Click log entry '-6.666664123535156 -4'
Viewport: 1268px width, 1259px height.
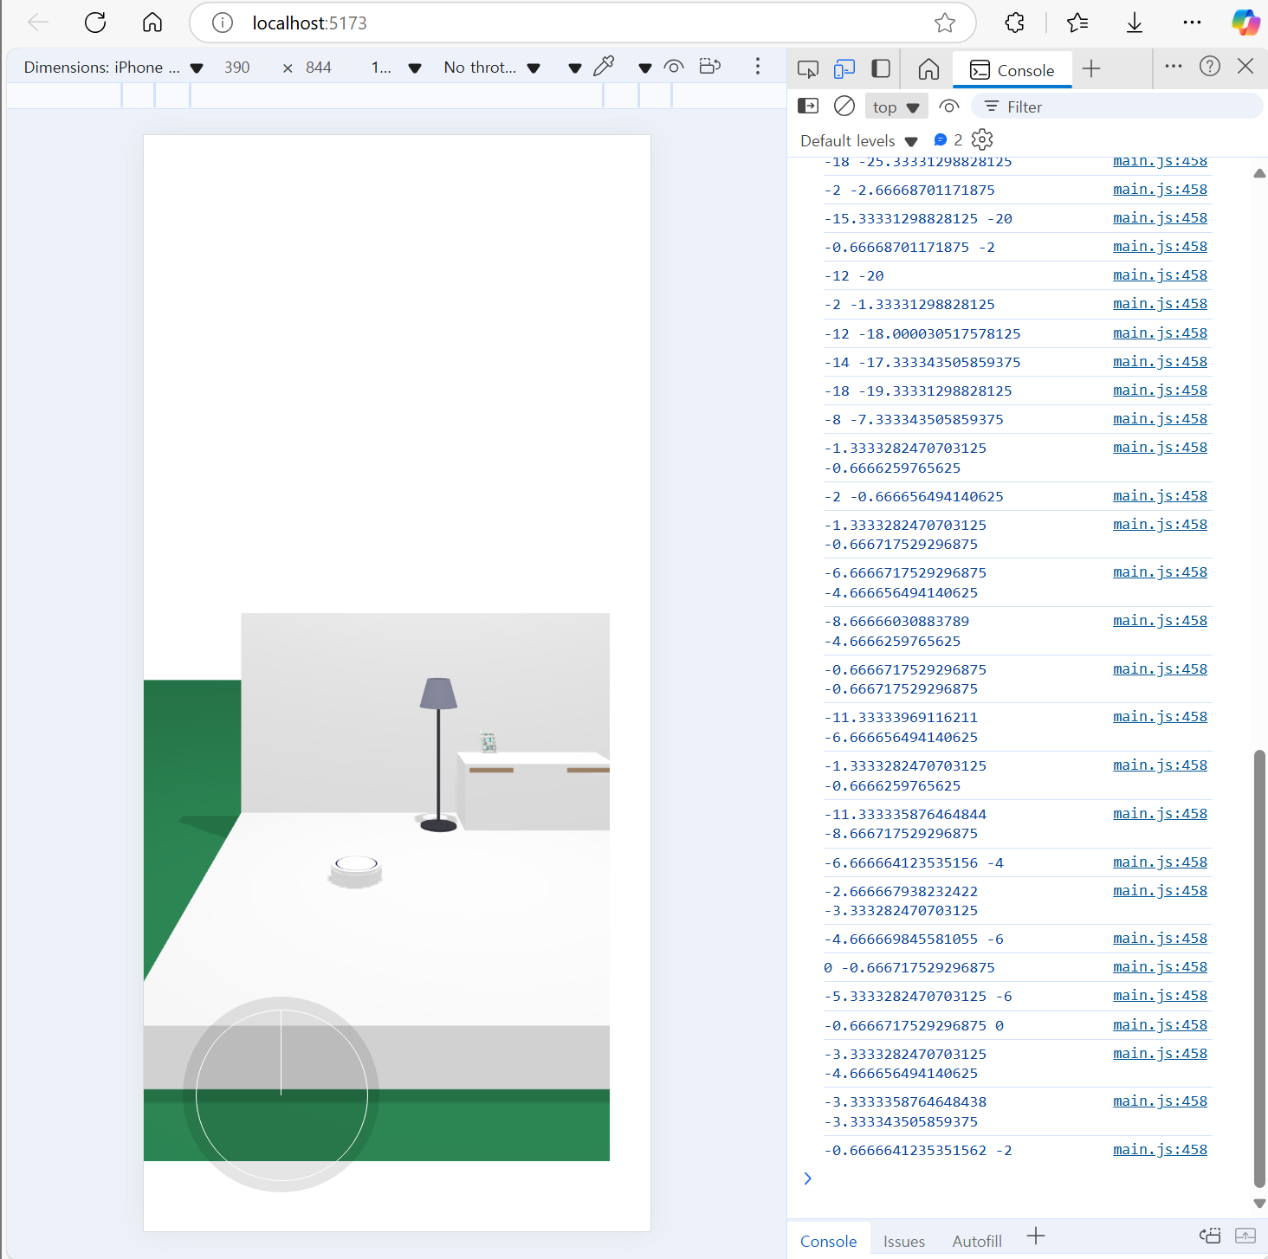[x=914, y=862]
